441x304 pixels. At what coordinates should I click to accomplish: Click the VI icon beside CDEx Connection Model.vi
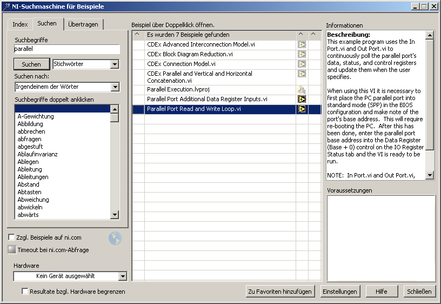(x=302, y=64)
